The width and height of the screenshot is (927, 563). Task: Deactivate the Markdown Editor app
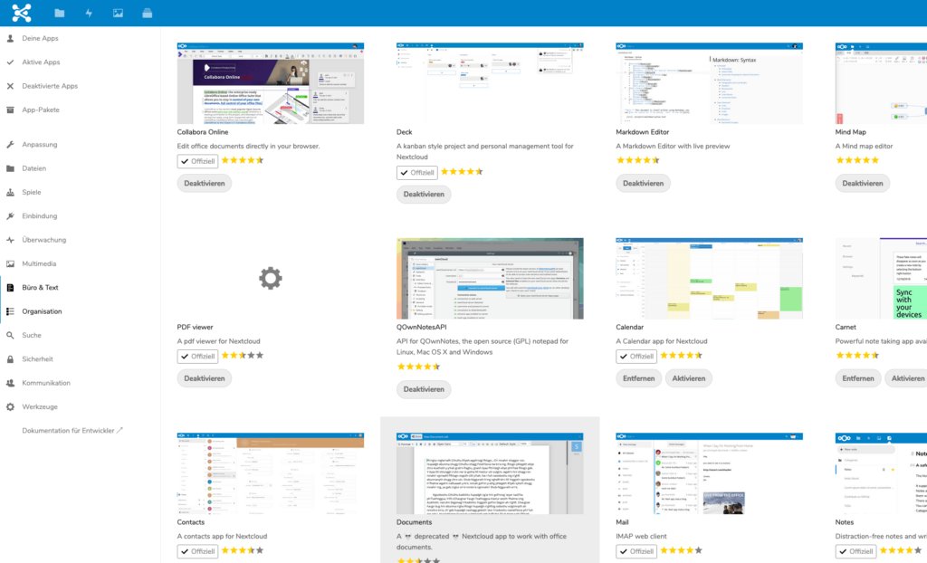(644, 184)
